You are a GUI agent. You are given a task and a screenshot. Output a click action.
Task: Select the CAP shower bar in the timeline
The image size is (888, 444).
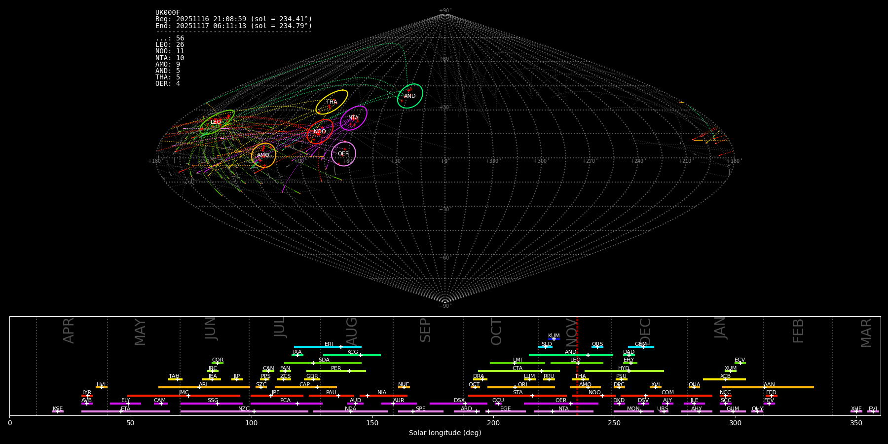306,387
